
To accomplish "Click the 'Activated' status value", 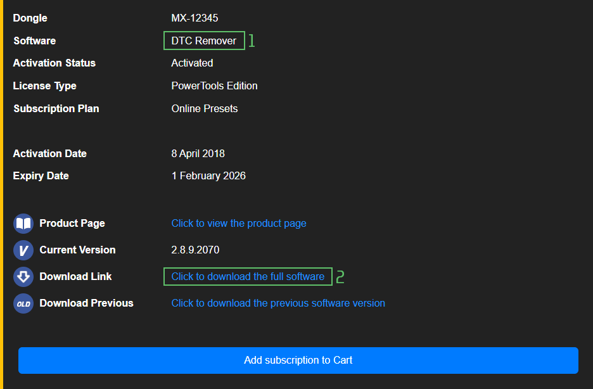I will pyautogui.click(x=192, y=63).
